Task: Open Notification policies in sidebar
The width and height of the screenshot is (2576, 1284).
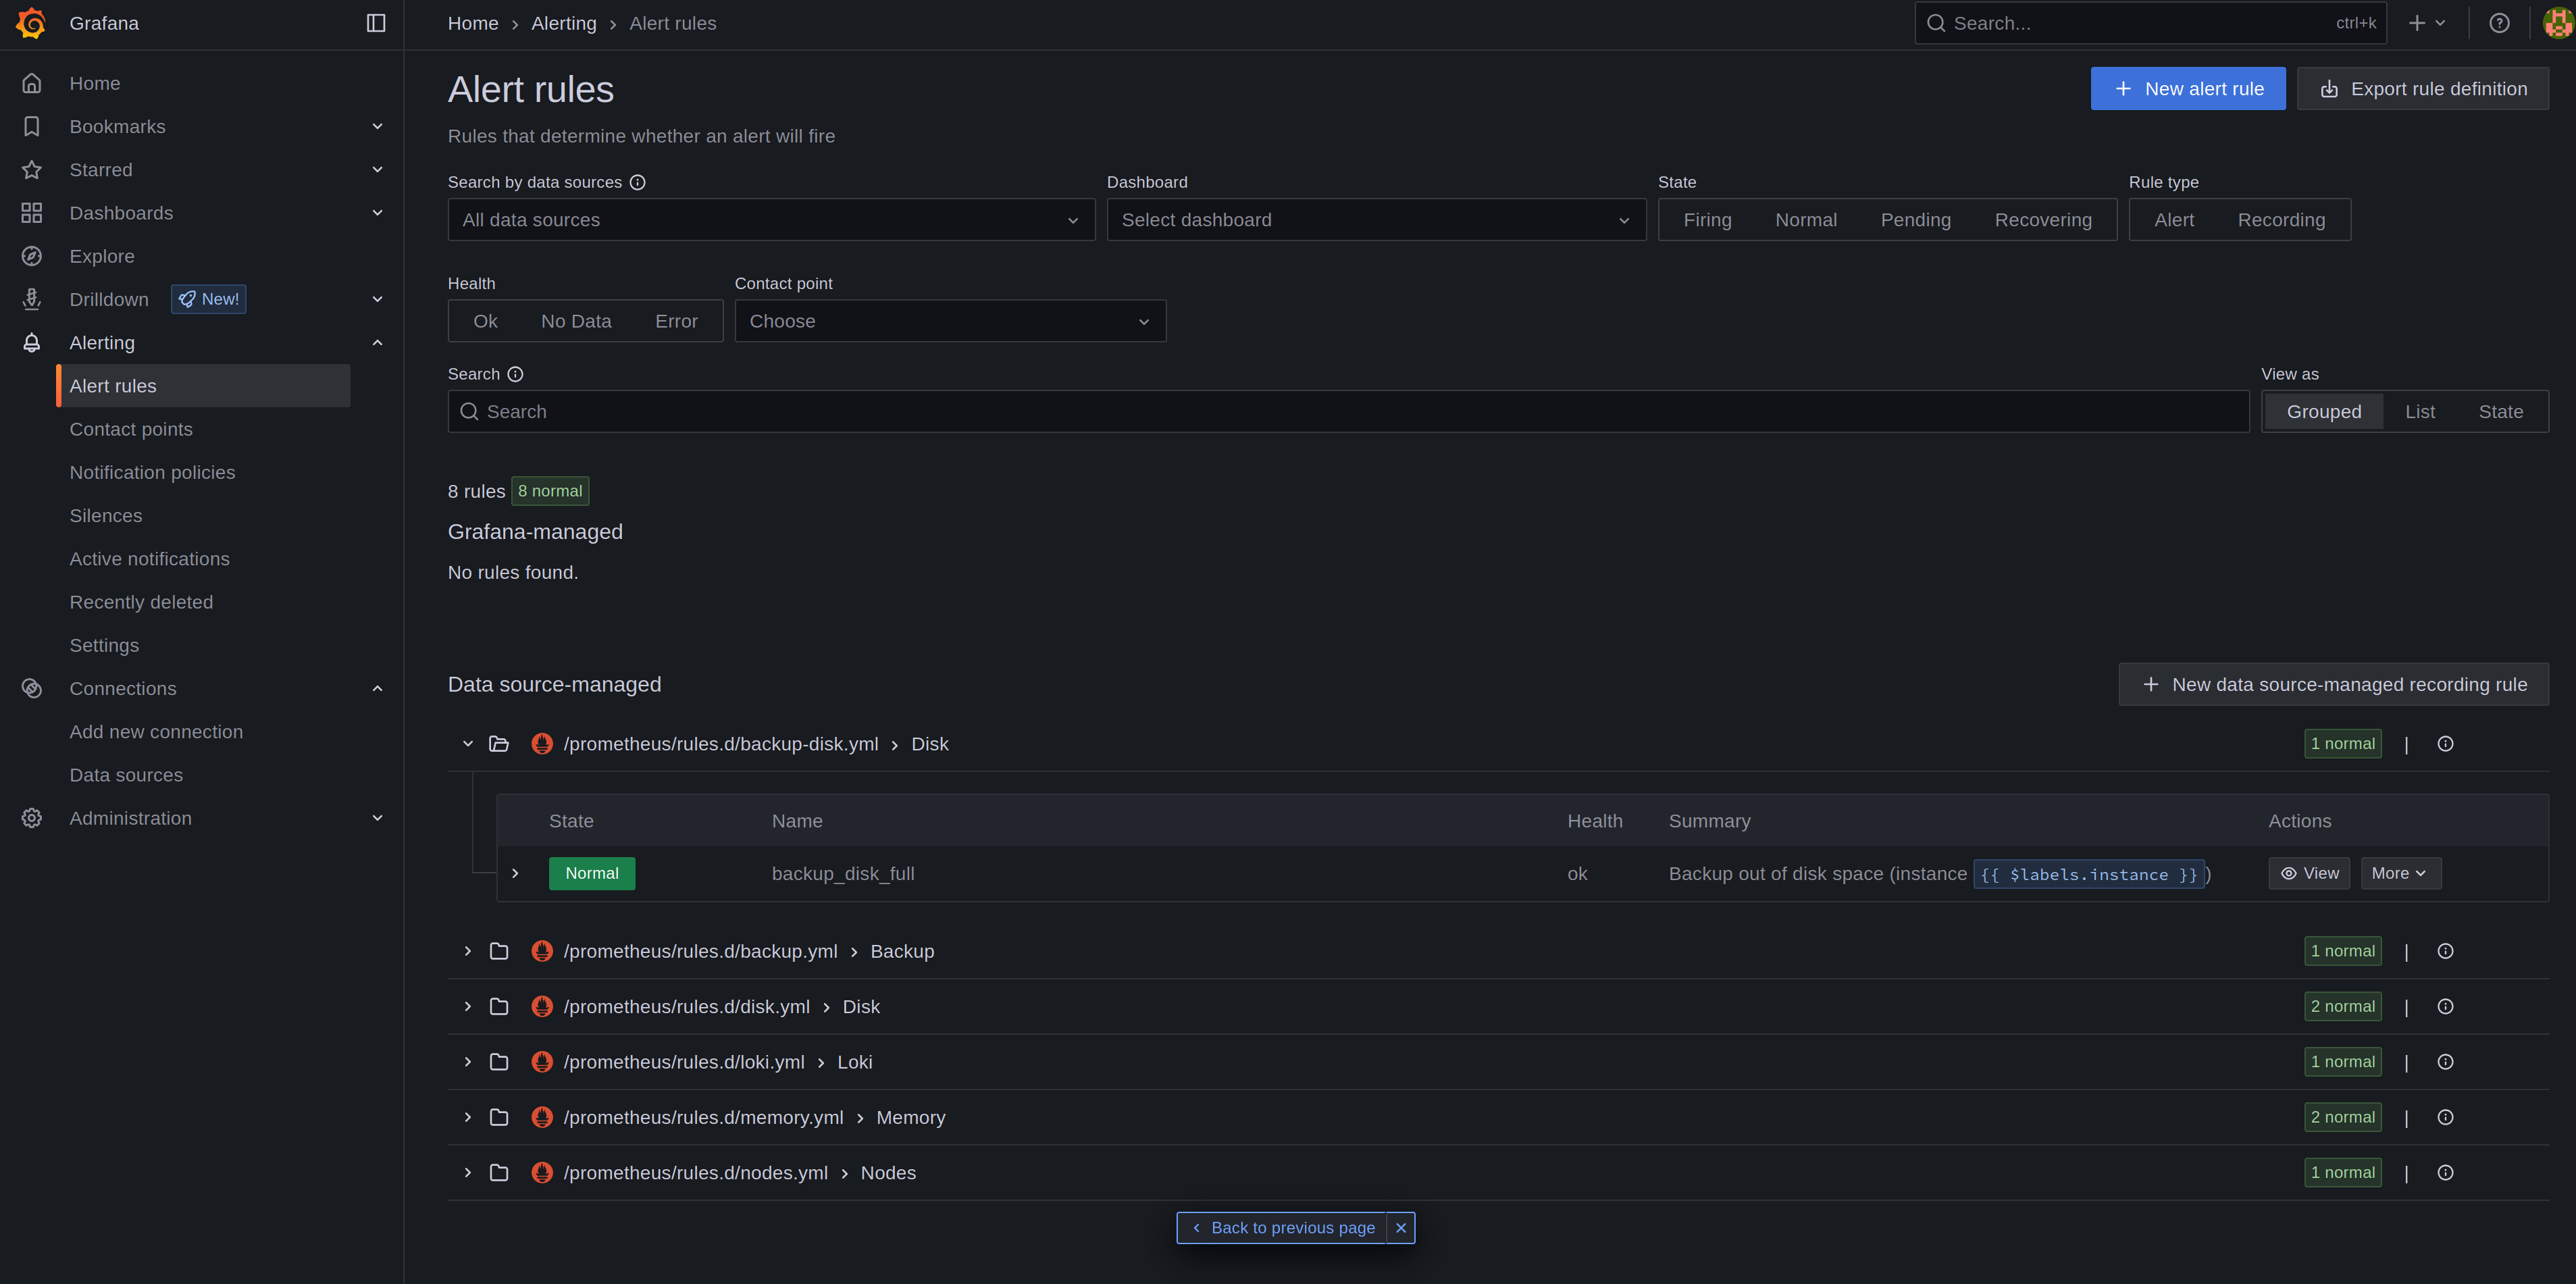Action: point(152,472)
